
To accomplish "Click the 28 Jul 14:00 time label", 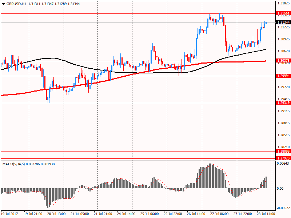I will [266, 214].
